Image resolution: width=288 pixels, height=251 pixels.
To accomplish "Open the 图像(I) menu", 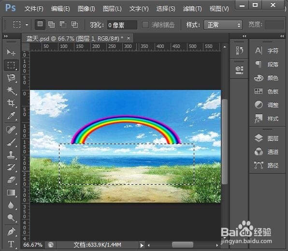I will point(86,9).
